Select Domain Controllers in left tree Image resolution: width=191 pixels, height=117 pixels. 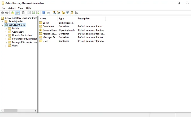22,35
